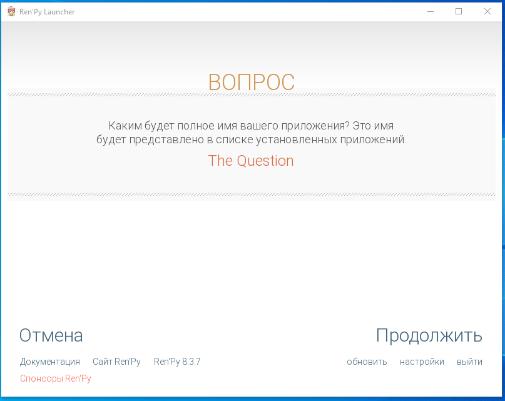Click The Question name input field
Screen dimensions: 505x401
(x=251, y=161)
